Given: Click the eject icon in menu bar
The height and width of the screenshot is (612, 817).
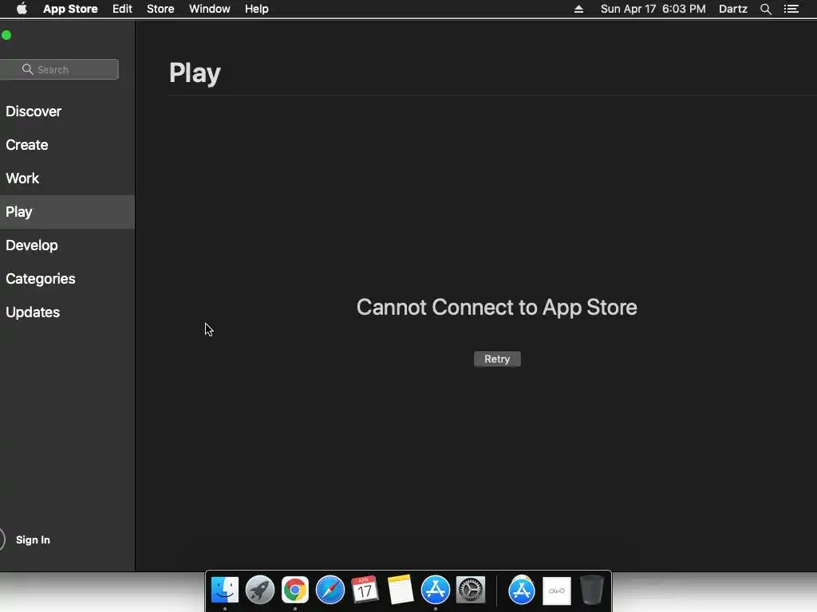Looking at the screenshot, I should coord(578,9).
